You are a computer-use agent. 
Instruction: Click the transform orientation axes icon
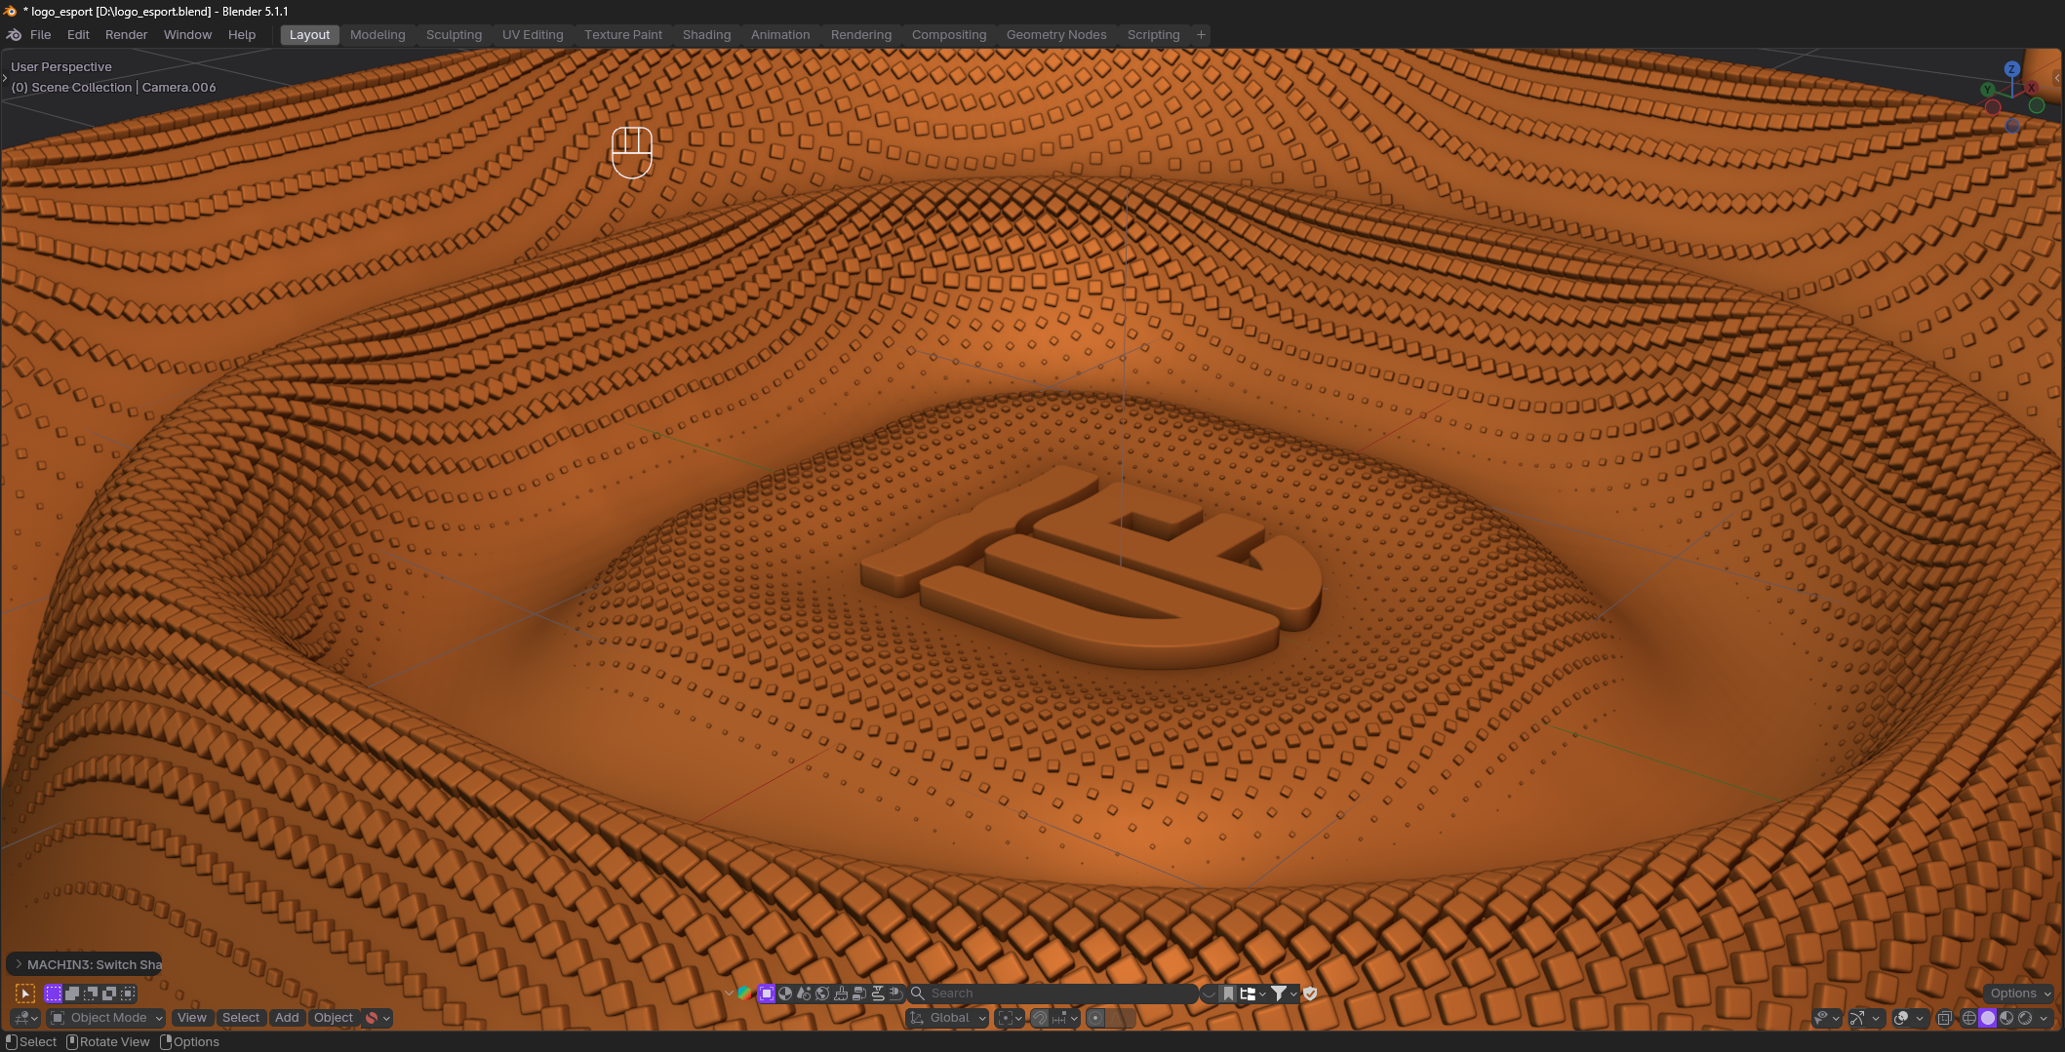click(917, 1018)
